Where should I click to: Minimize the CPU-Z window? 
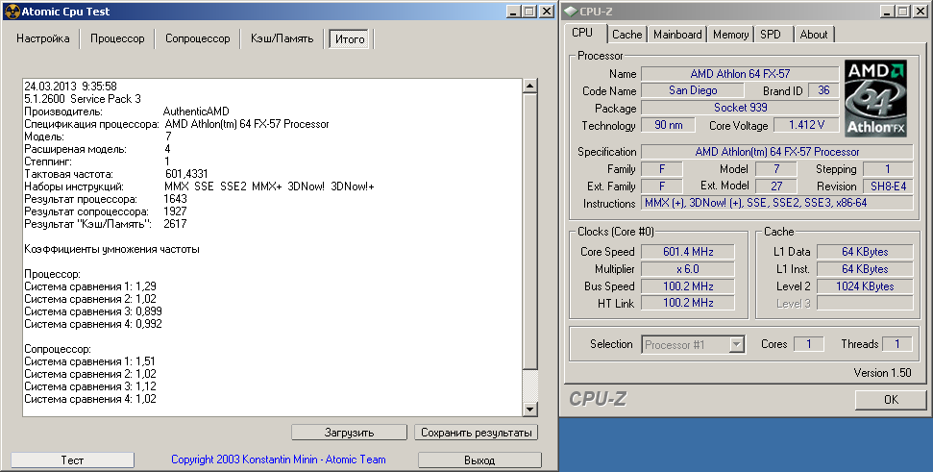(x=888, y=12)
